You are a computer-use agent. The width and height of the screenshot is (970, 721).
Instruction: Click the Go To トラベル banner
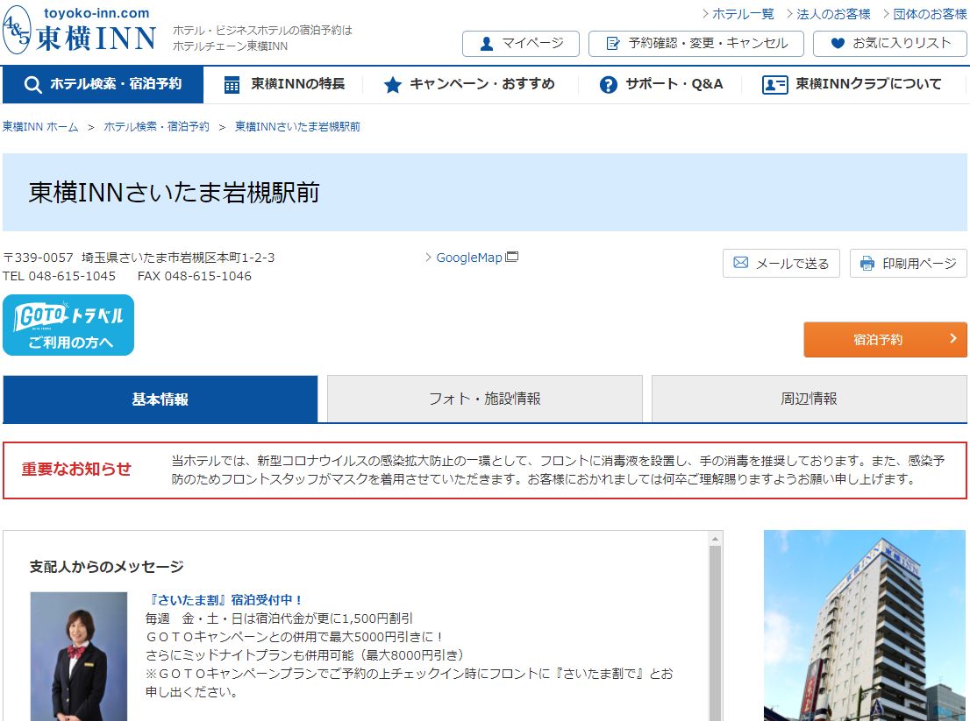[x=68, y=325]
